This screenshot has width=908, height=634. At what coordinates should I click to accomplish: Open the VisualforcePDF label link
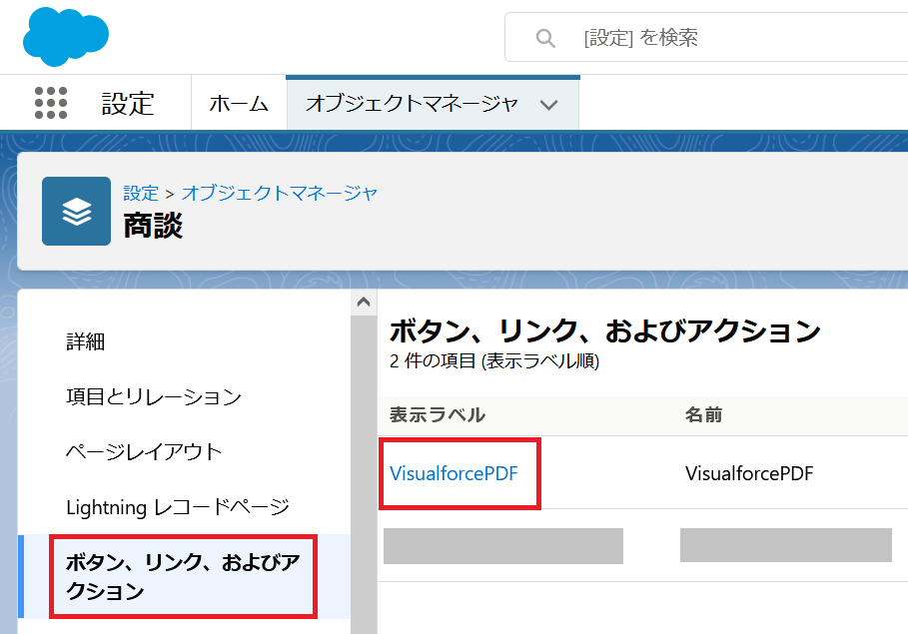click(454, 473)
